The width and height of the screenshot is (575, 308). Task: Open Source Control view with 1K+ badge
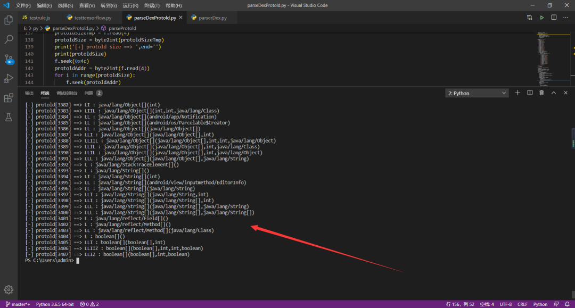tap(9, 59)
